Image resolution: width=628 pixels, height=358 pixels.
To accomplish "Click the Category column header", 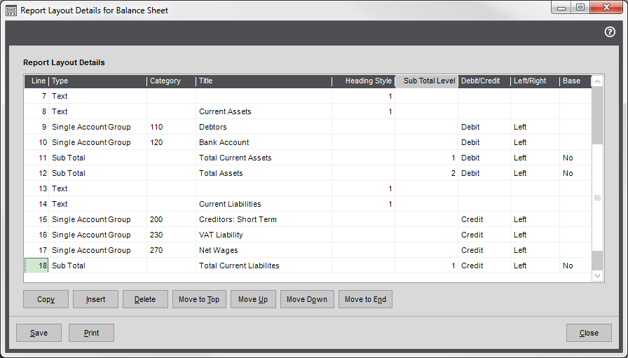I will pyautogui.click(x=170, y=81).
